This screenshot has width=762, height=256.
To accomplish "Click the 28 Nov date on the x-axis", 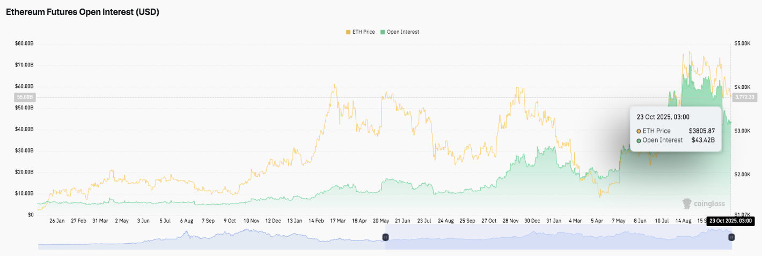I will click(x=510, y=221).
